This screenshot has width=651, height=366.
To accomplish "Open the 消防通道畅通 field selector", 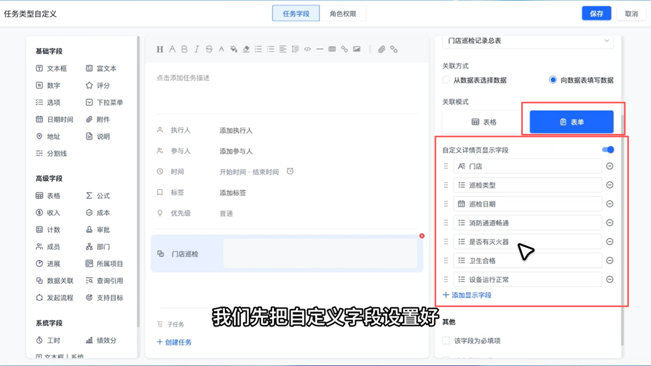I will click(528, 223).
